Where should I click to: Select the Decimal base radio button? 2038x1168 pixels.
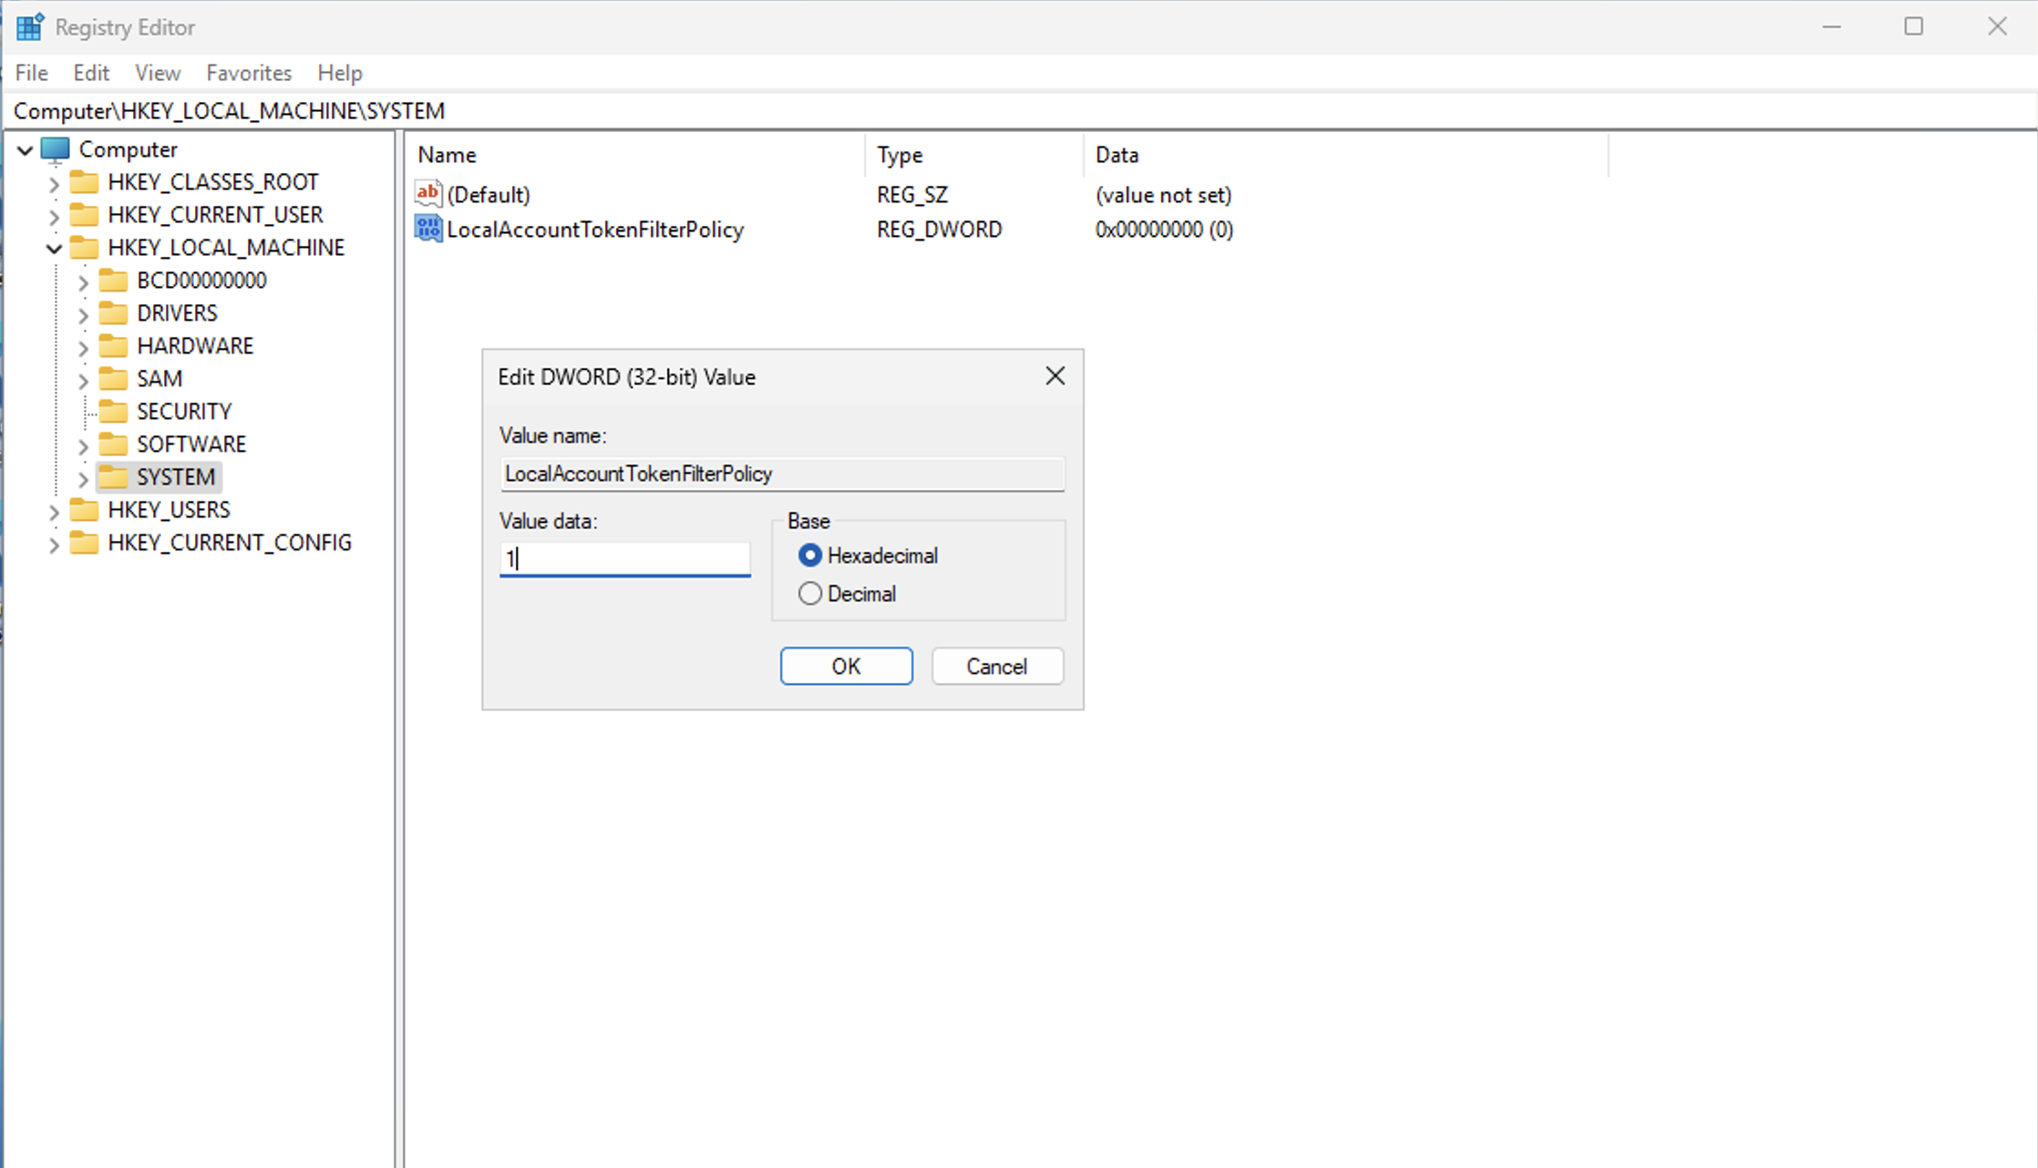pos(809,594)
